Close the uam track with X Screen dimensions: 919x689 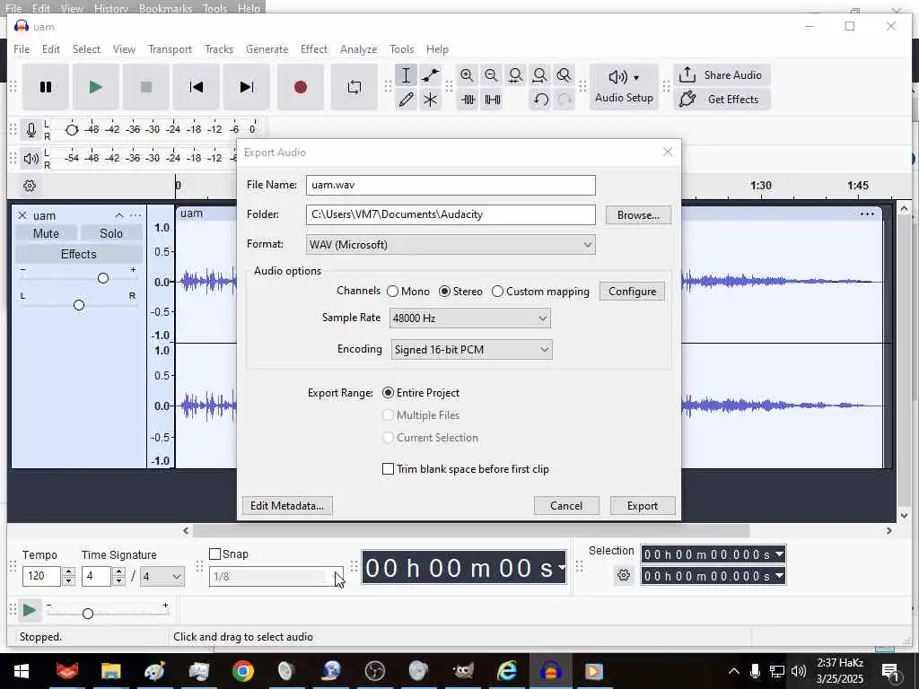[x=22, y=215]
